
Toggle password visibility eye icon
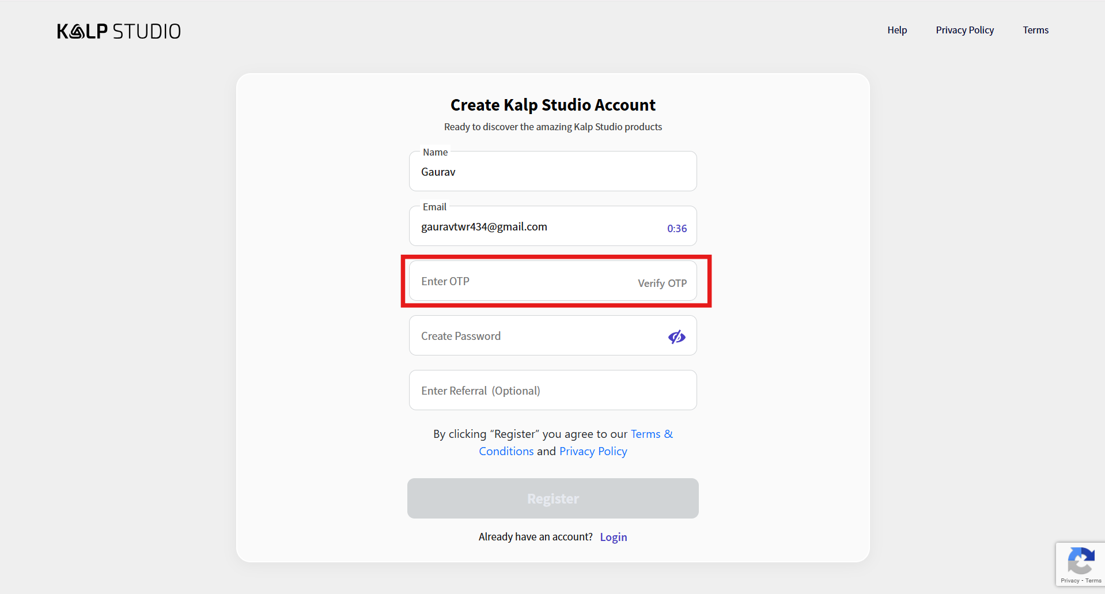[676, 336]
